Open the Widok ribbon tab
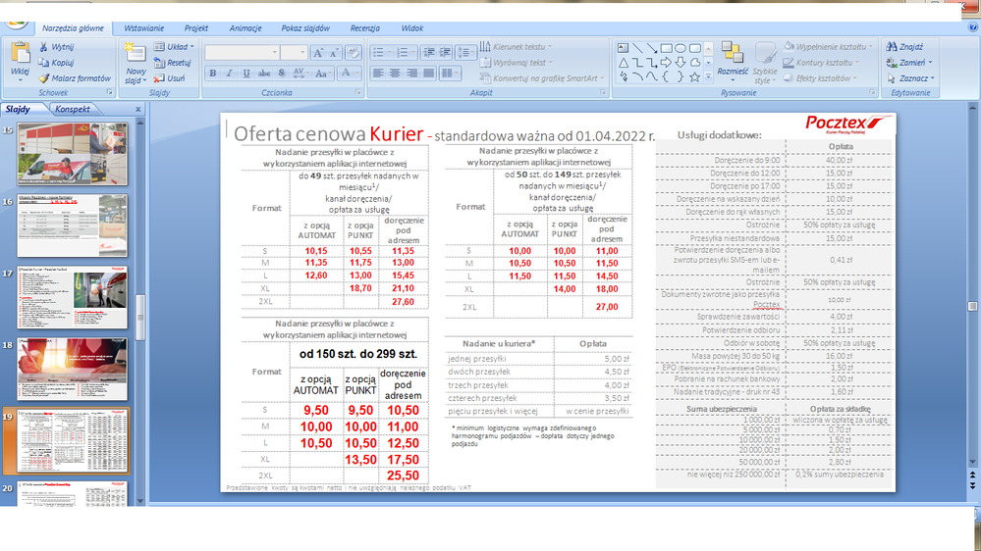981x551 pixels. tap(412, 28)
